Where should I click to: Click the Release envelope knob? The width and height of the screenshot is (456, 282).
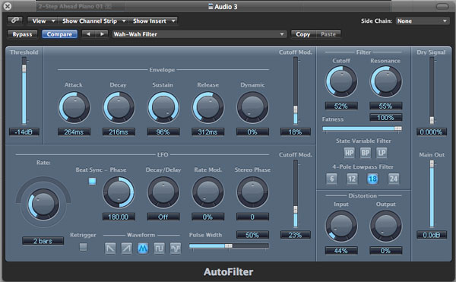click(208, 108)
